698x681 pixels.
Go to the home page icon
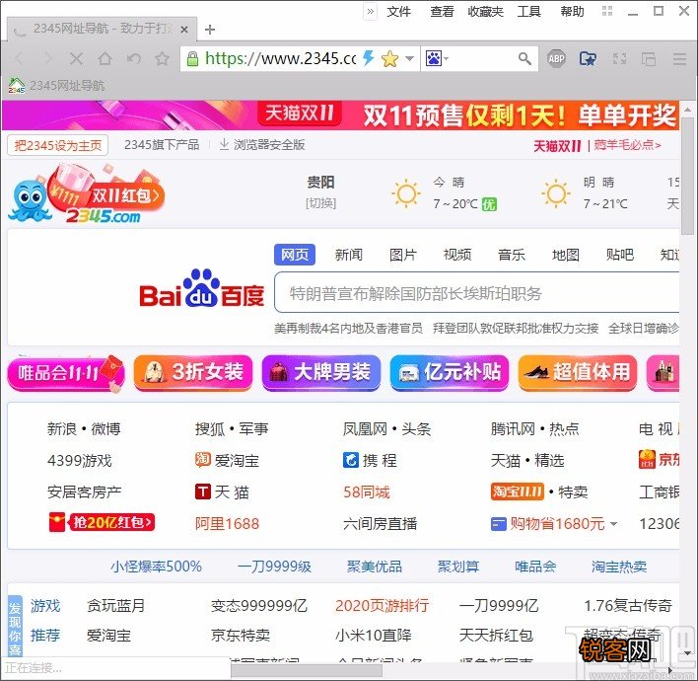click(105, 58)
